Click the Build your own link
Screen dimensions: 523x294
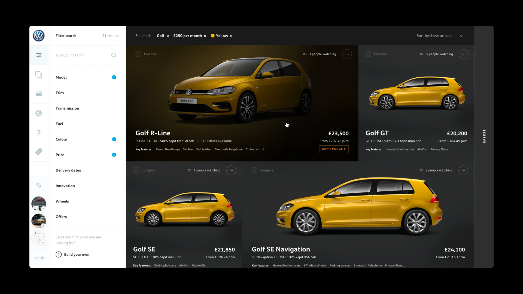pyautogui.click(x=72, y=255)
